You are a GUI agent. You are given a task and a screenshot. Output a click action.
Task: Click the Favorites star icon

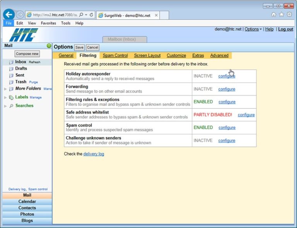(282, 14)
